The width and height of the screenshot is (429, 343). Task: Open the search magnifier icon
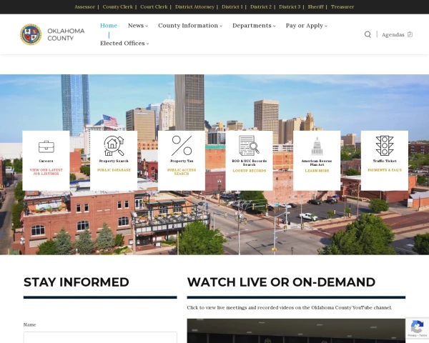368,34
